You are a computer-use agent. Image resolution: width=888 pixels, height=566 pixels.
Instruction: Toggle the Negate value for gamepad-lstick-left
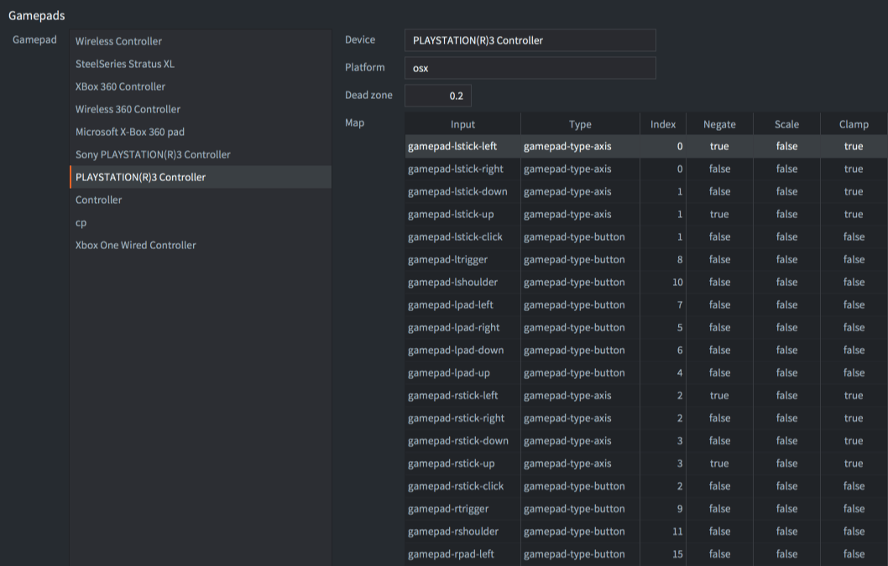click(719, 146)
